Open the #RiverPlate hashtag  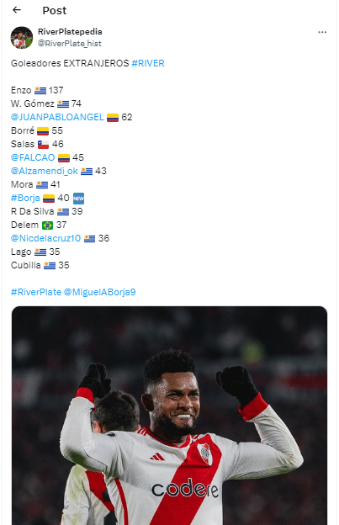pos(36,292)
